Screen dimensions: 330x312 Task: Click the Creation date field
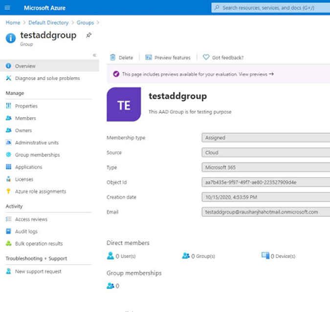(x=266, y=197)
